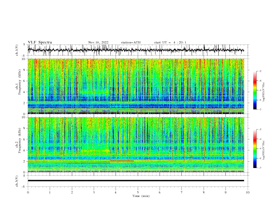Click the "ch.3(V)" vertical axis label

coord(17,181)
